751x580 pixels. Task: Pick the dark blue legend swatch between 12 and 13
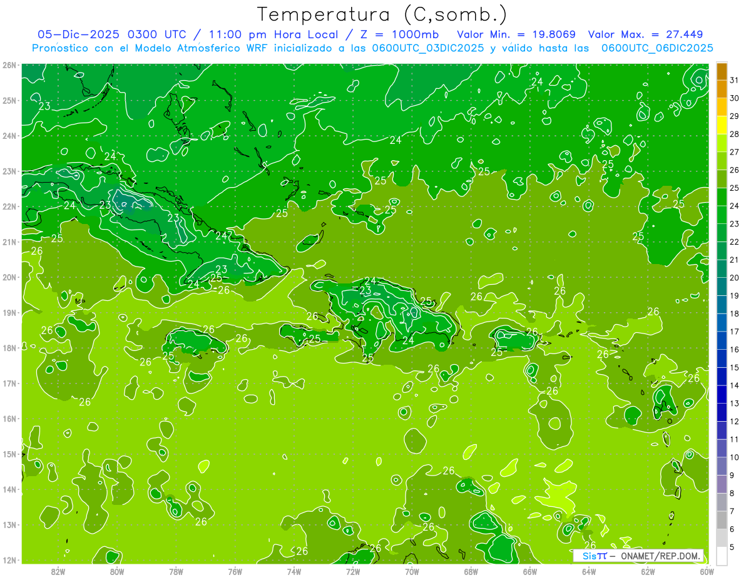coord(722,412)
